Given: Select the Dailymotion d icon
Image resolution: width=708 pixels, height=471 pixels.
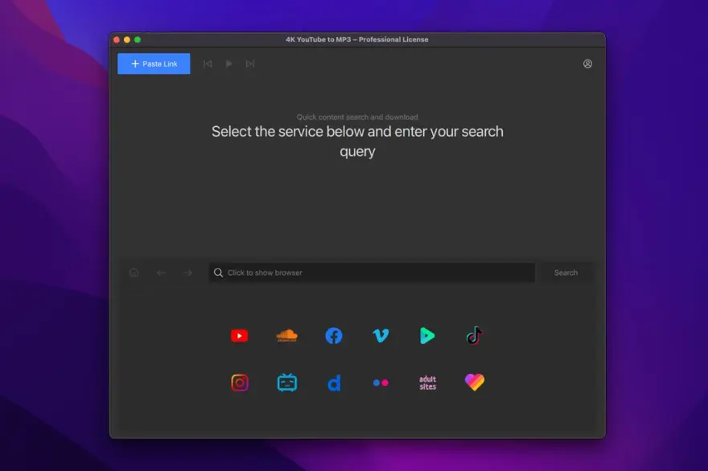Looking at the screenshot, I should coord(334,383).
